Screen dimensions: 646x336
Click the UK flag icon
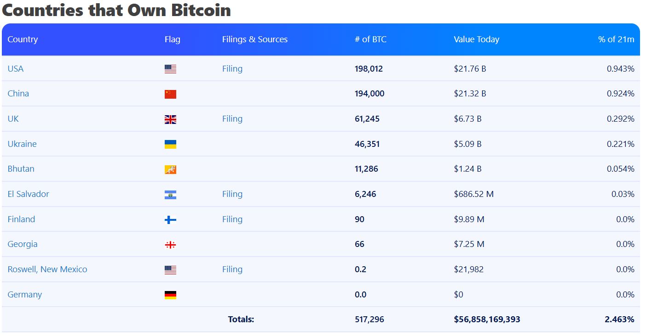point(171,118)
